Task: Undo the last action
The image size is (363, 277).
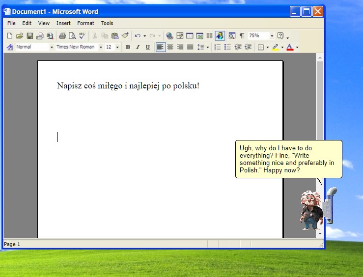Action: tap(138, 36)
